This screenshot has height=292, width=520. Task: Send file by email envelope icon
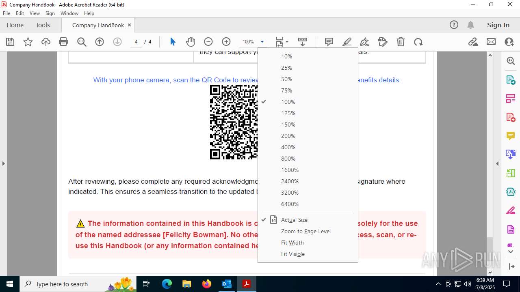coord(491,42)
